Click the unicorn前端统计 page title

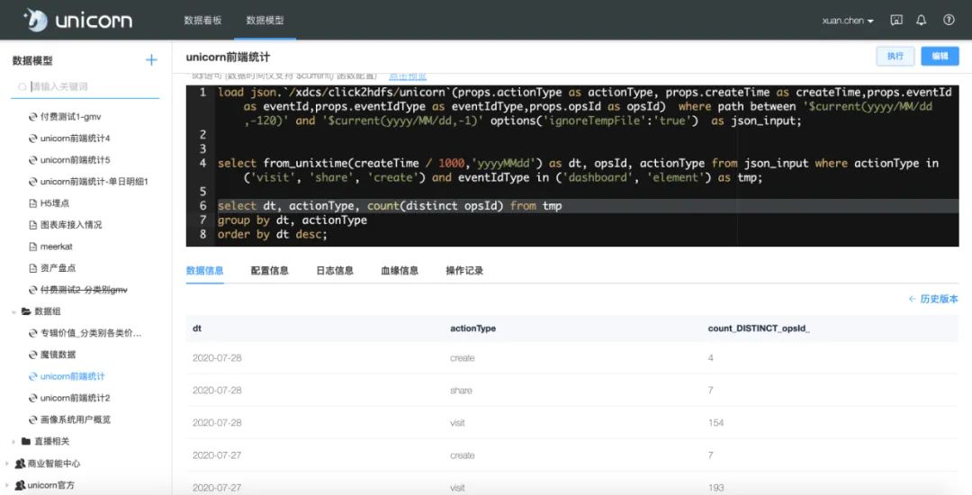click(228, 57)
